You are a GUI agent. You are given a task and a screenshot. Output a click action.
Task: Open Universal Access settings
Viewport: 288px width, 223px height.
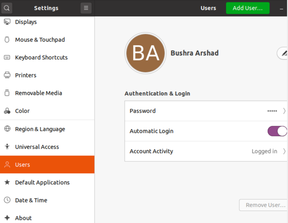[37, 147]
